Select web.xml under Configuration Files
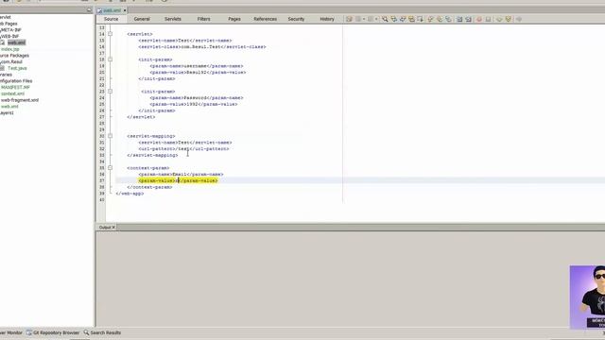Image resolution: width=605 pixels, height=340 pixels. click(9, 107)
